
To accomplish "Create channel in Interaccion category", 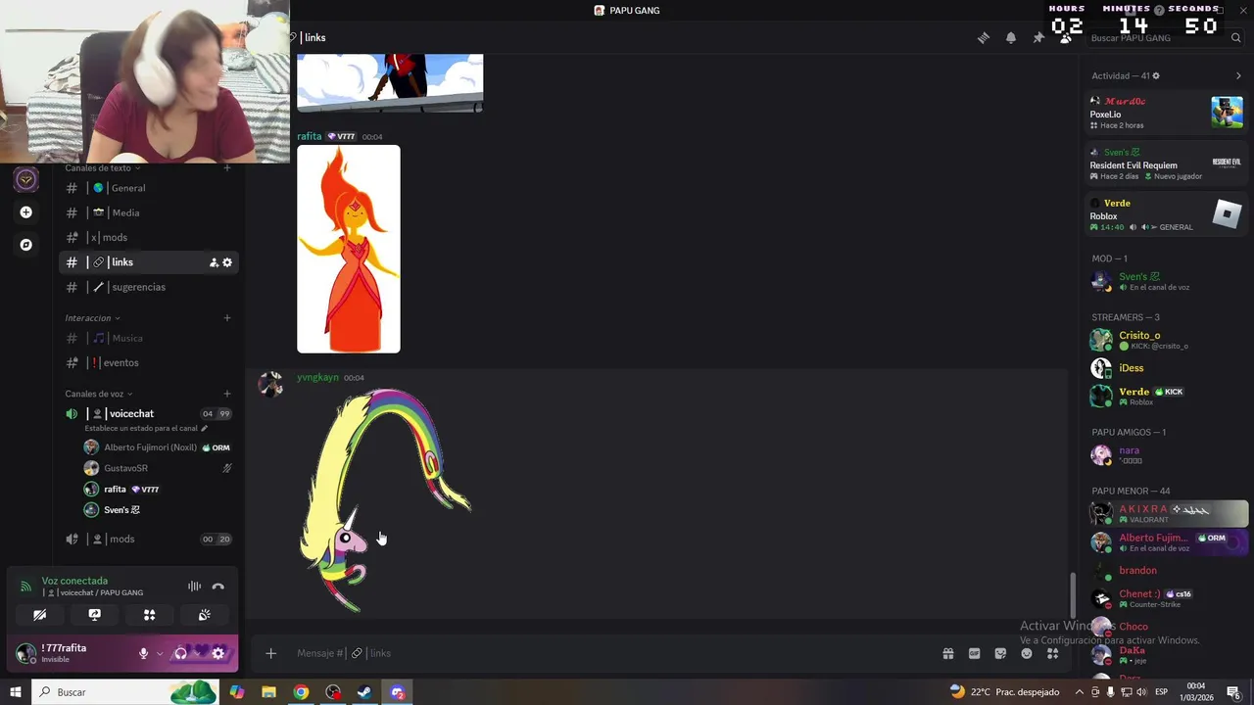I will (227, 318).
